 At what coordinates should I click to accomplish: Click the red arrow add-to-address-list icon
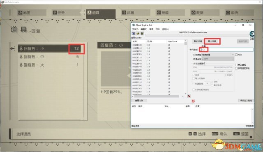(x=189, y=96)
